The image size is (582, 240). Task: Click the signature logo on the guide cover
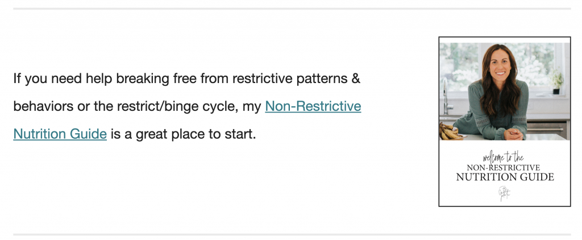click(x=505, y=193)
